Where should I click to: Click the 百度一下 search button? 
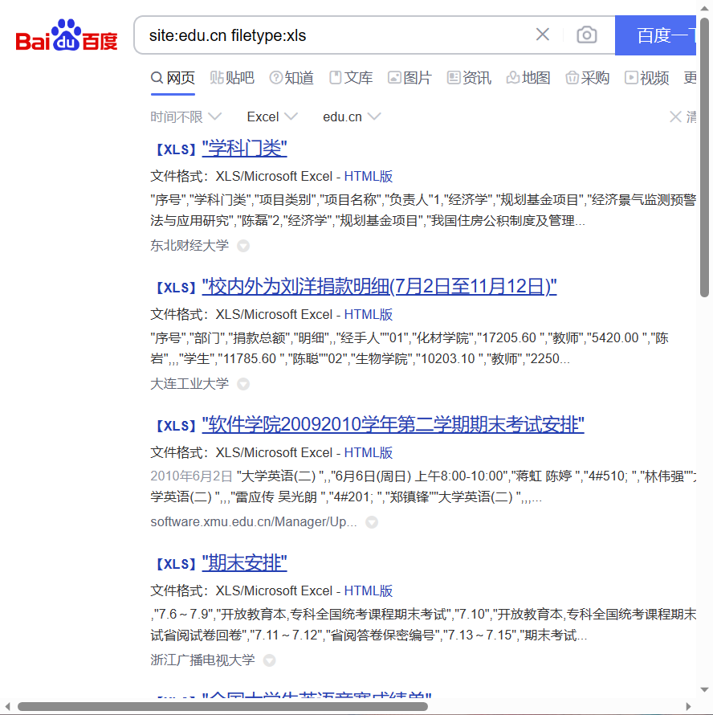(x=655, y=35)
